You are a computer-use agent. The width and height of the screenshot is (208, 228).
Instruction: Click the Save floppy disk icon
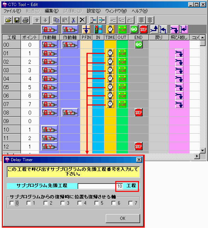pos(17,20)
